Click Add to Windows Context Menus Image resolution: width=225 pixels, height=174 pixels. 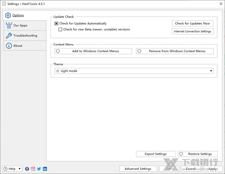click(93, 51)
